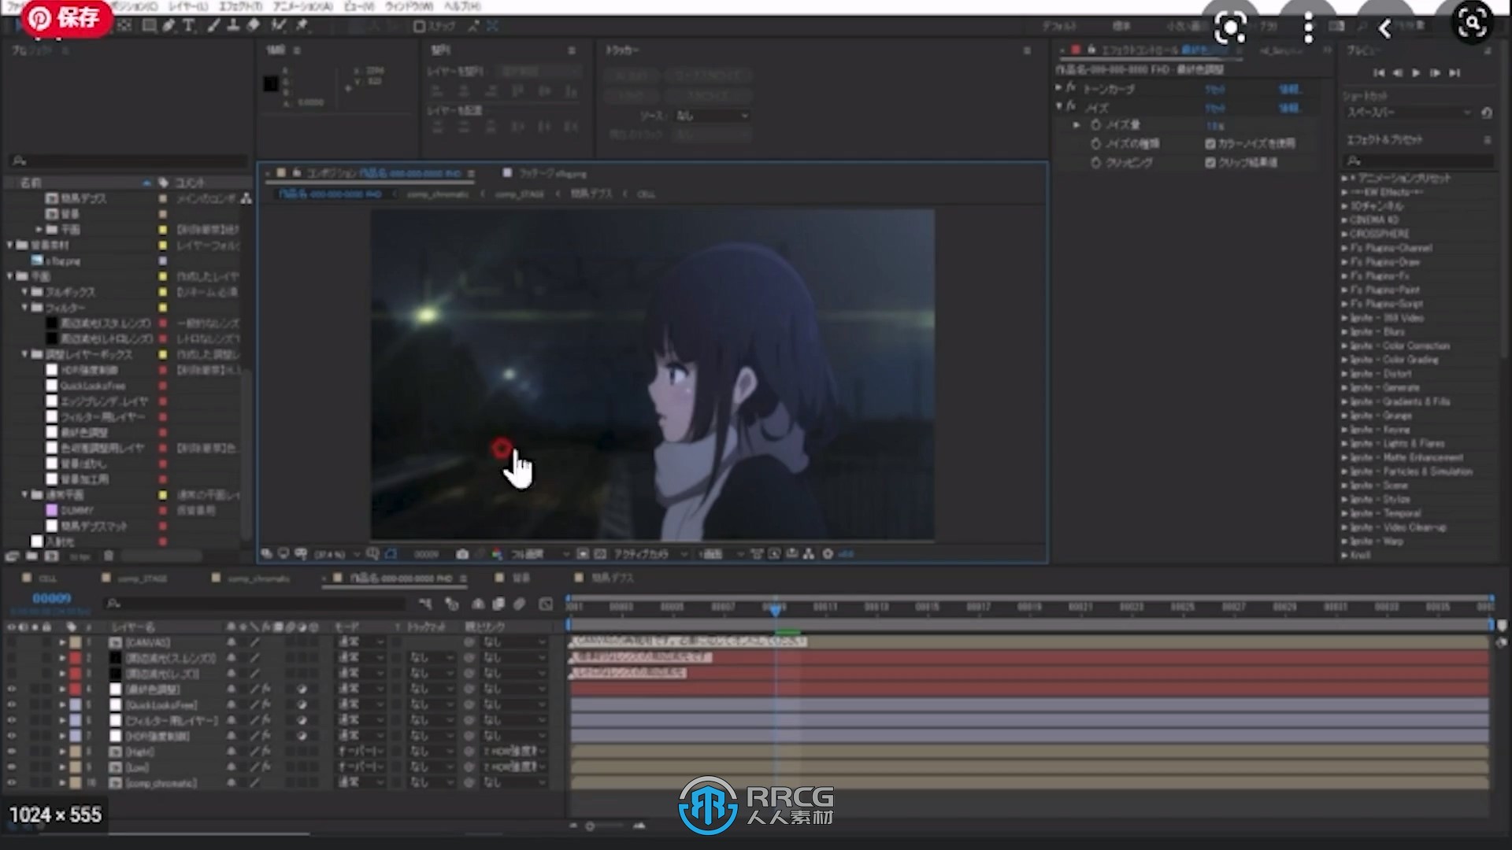Select the Pen tool in toolbar
Screen dimensions: 1512x850
coord(169,26)
